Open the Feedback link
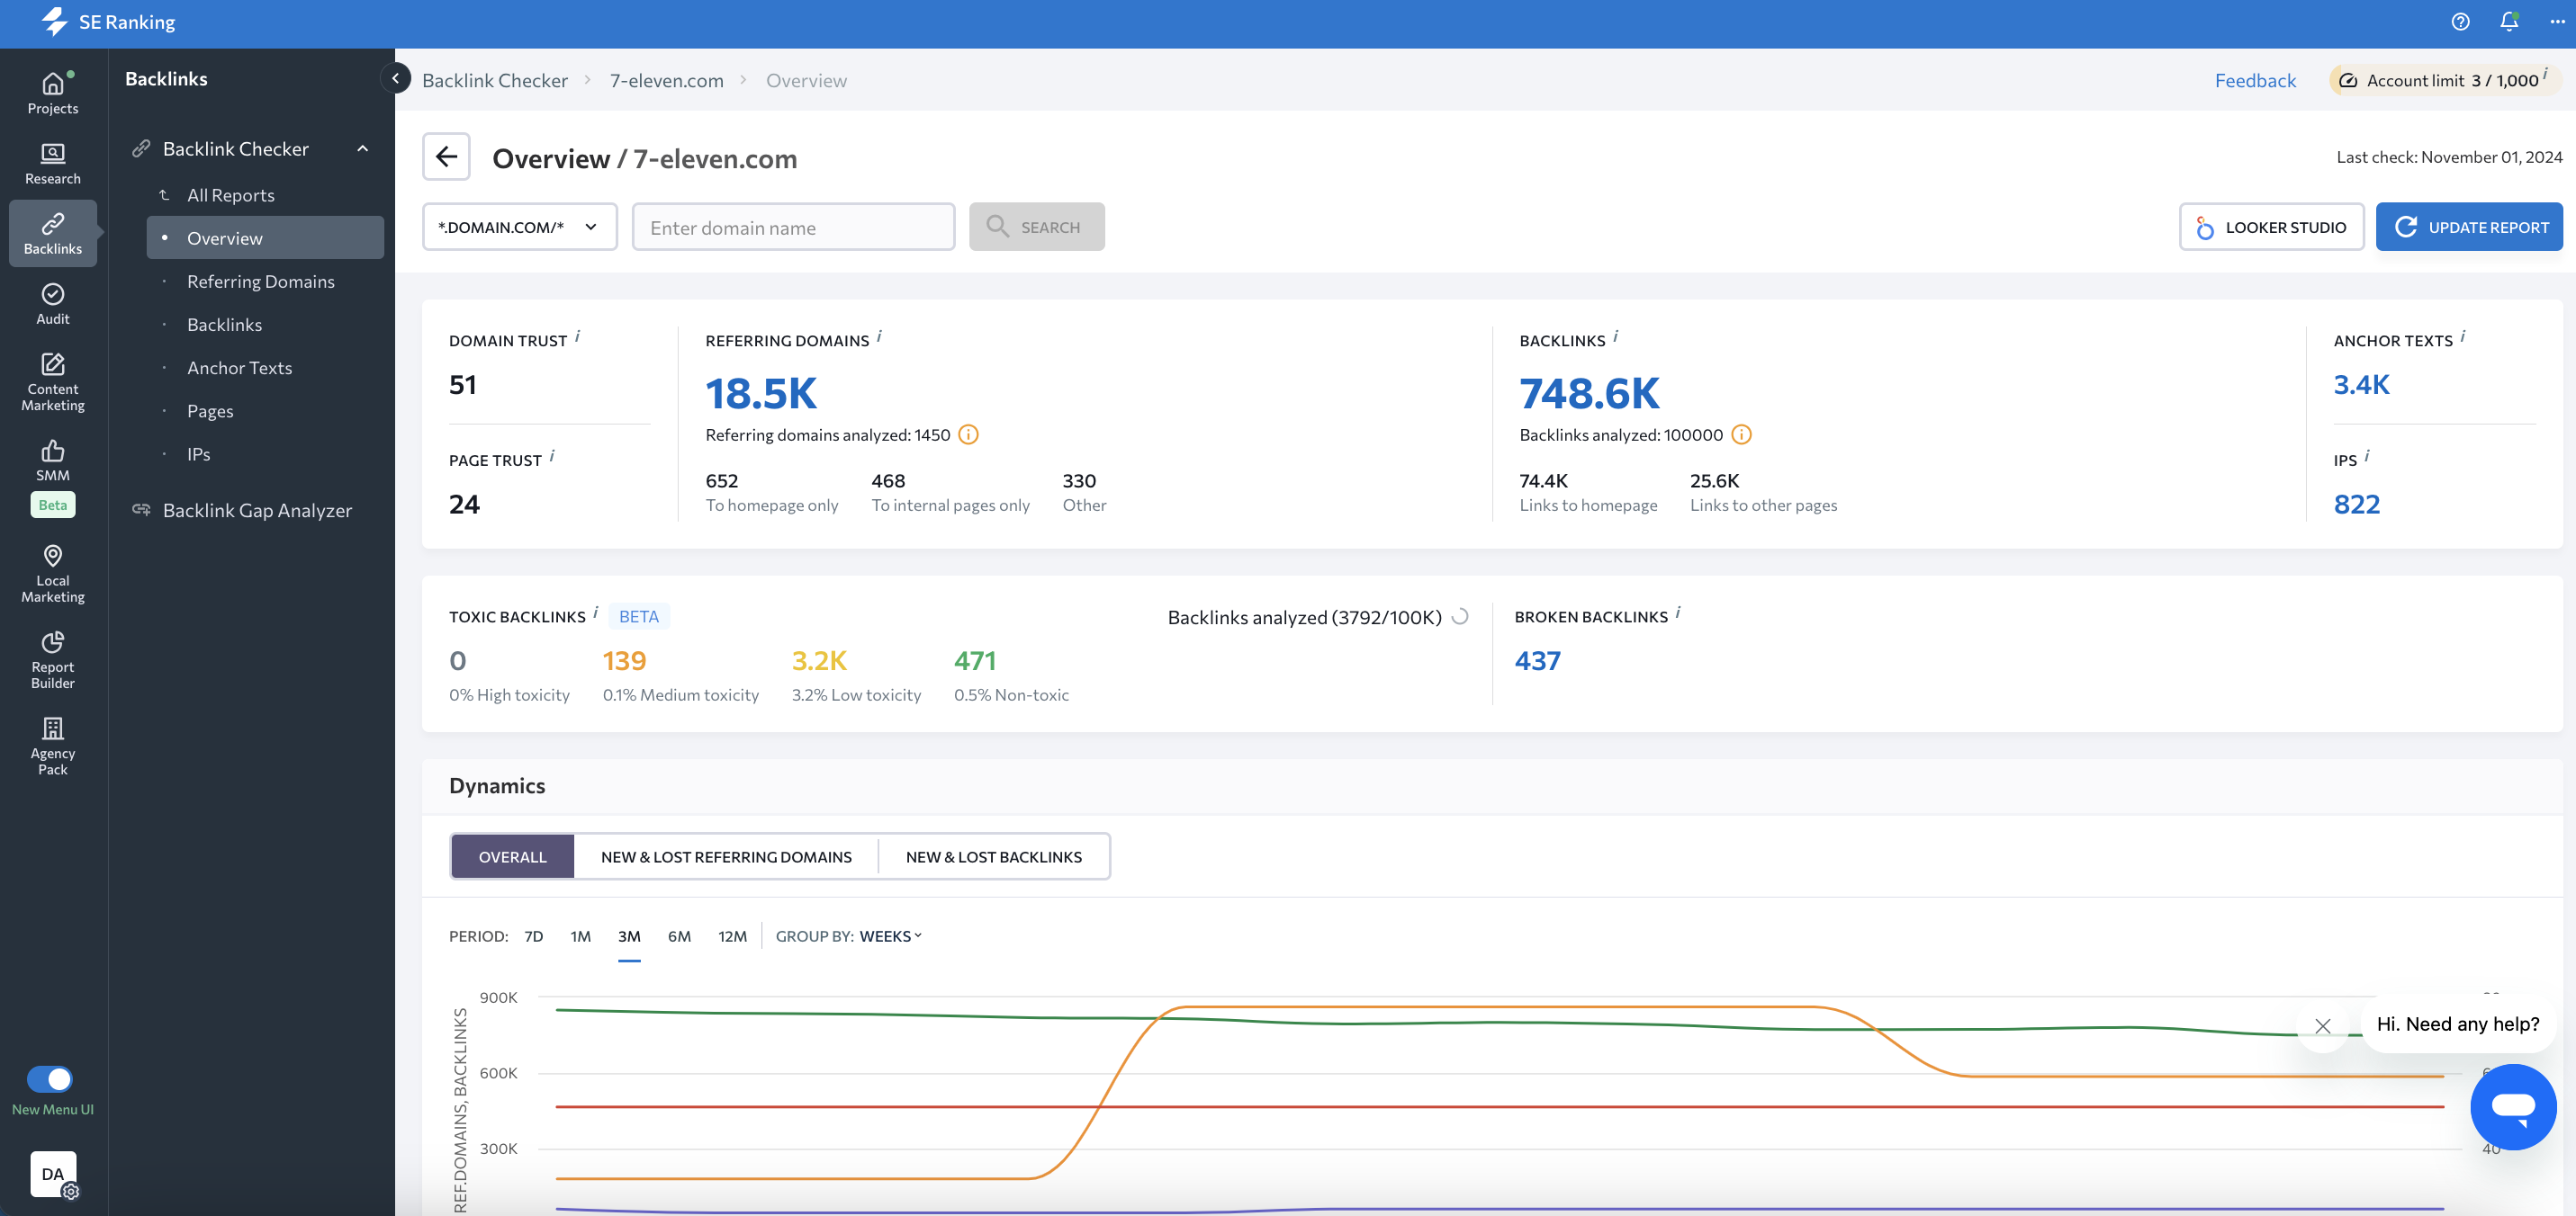The width and height of the screenshot is (2576, 1216). 2256,80
